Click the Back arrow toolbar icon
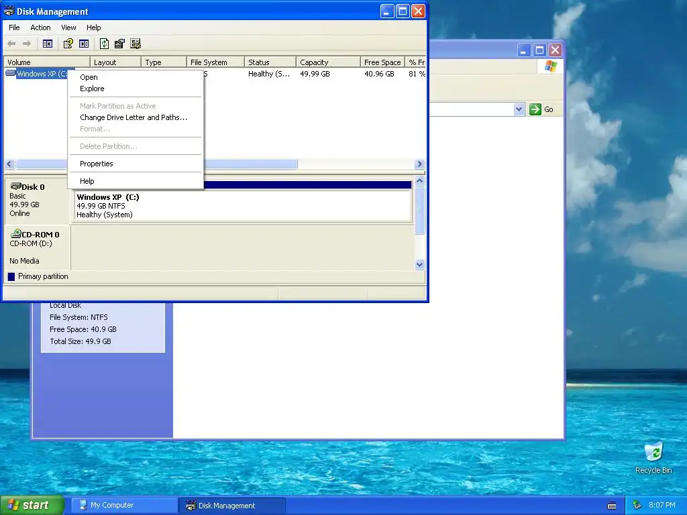The image size is (687, 515). pos(12,44)
